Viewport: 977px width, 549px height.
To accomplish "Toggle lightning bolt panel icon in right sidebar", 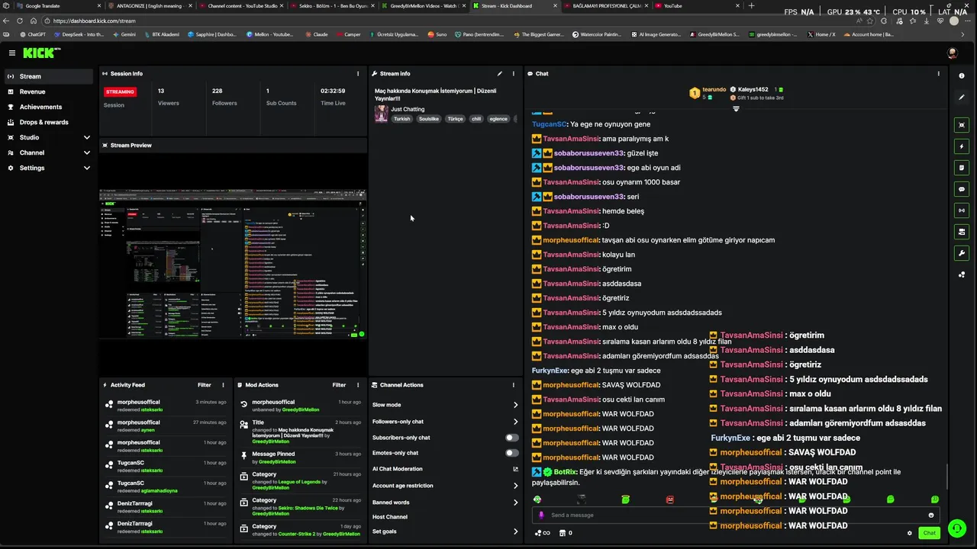I will point(962,146).
